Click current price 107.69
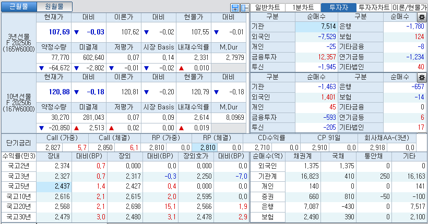This screenshot has width=428, height=224. click(59, 32)
